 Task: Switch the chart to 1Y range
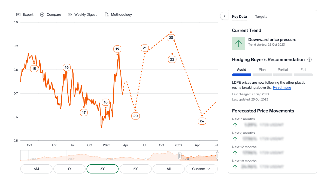click(x=69, y=169)
